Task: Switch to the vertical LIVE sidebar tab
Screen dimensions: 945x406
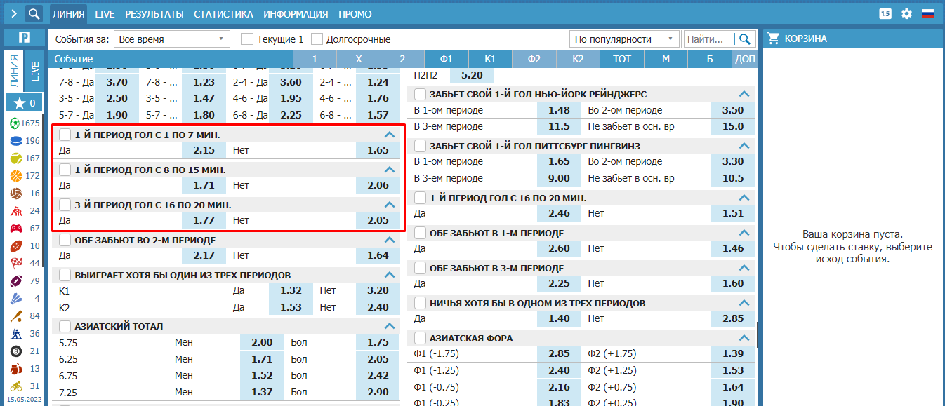Action: [34, 70]
